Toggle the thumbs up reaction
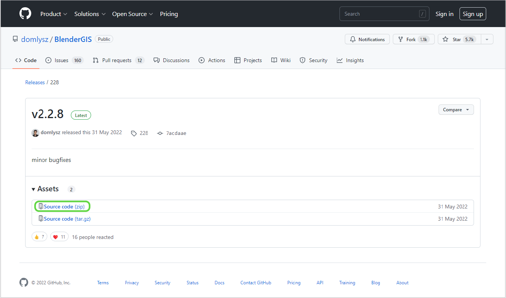This screenshot has height=298, width=506. point(39,237)
